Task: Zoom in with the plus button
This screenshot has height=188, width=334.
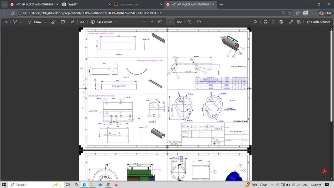Action: (x=152, y=22)
